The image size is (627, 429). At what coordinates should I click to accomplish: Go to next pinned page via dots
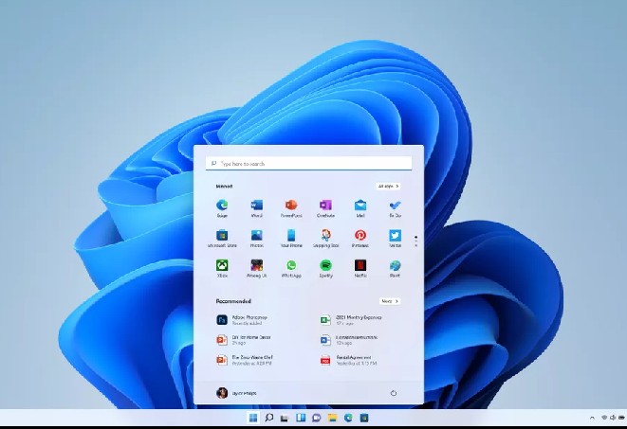415,242
